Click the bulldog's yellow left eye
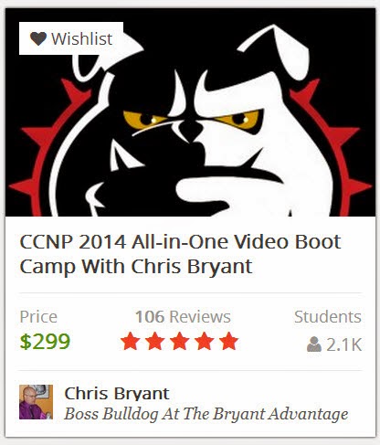This screenshot has height=445, width=380. click(x=142, y=119)
